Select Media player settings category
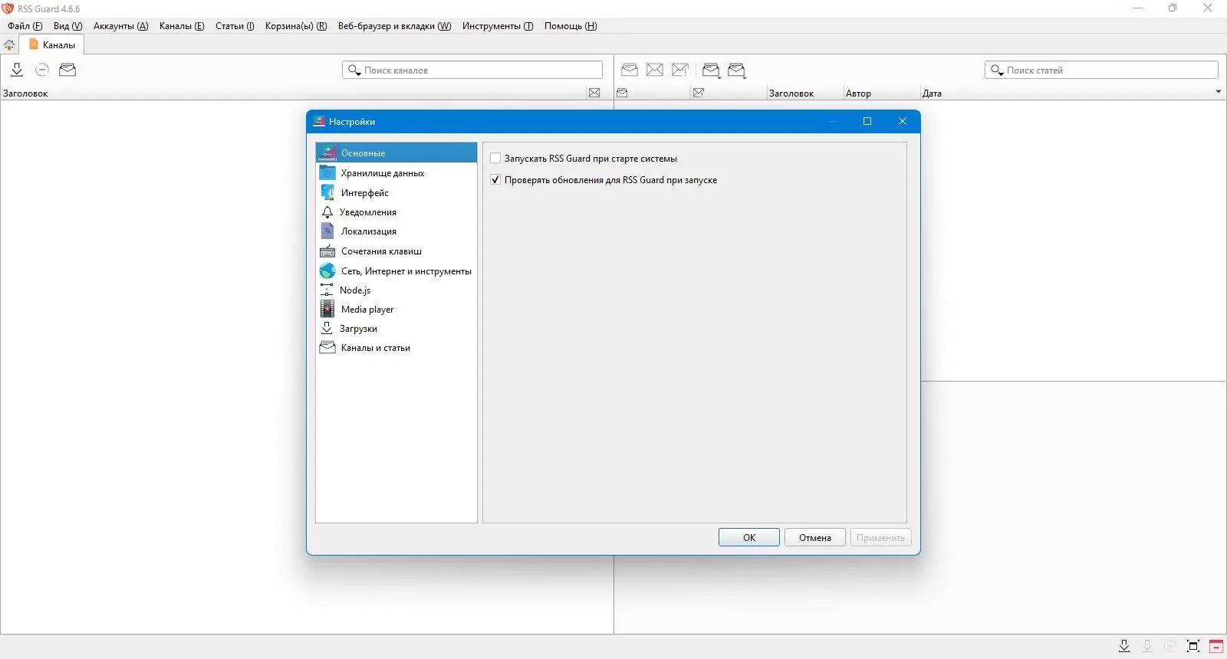This screenshot has width=1227, height=659. pyautogui.click(x=396, y=309)
